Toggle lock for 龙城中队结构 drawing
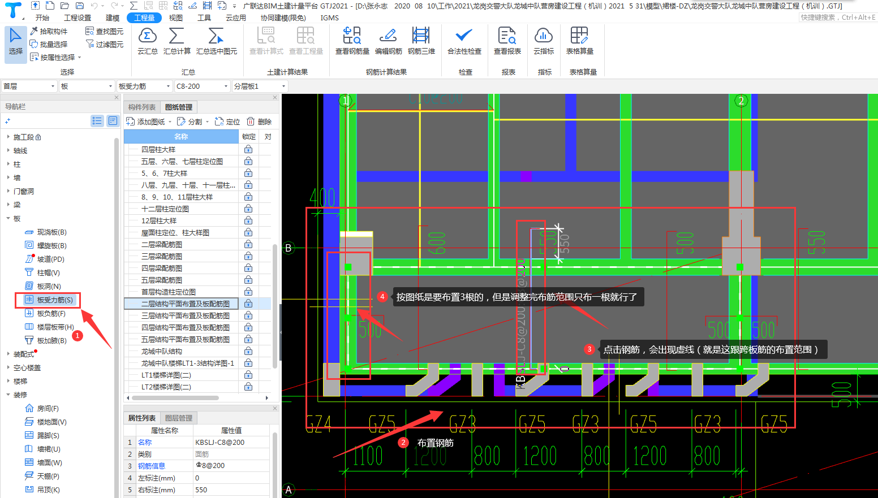 tap(248, 351)
